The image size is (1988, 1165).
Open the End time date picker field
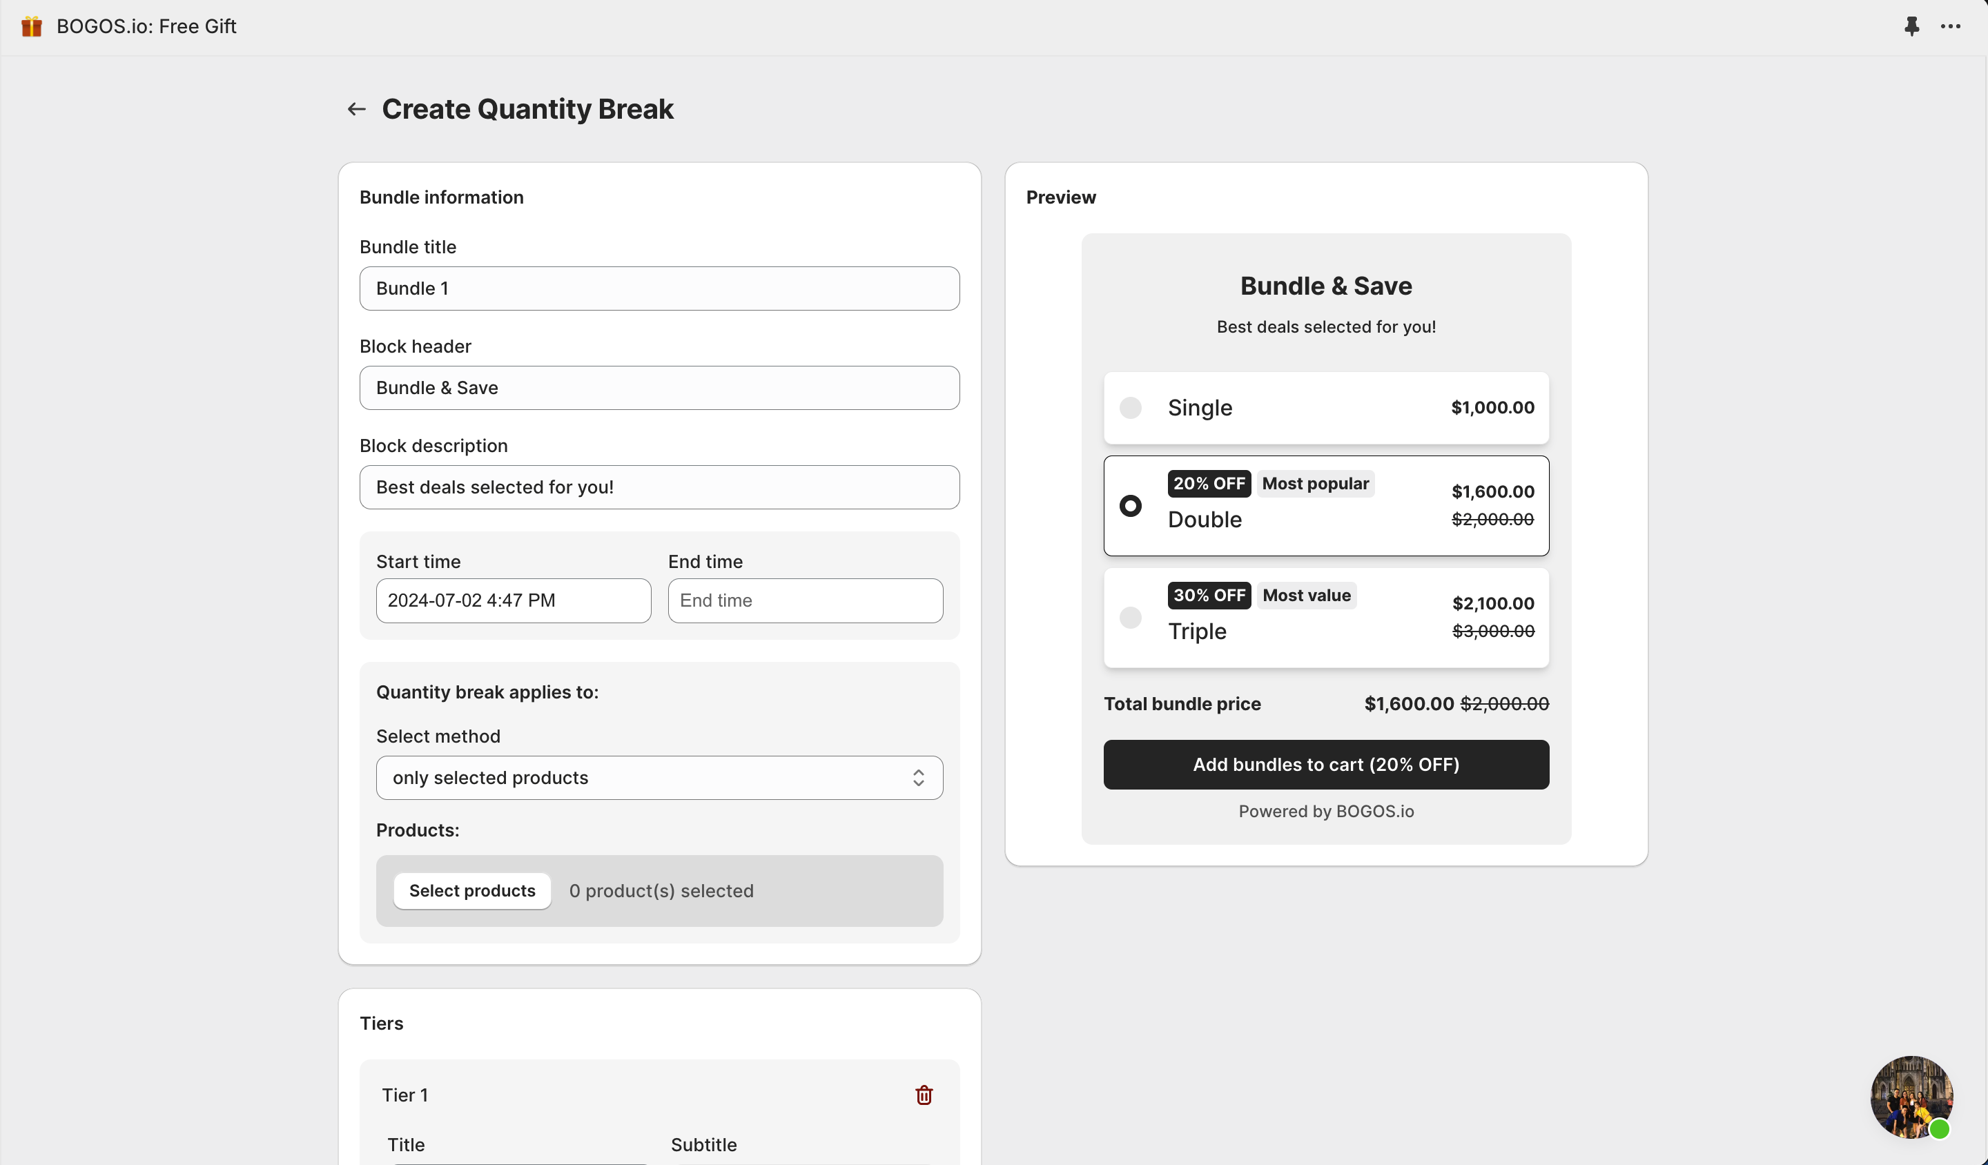(x=806, y=601)
